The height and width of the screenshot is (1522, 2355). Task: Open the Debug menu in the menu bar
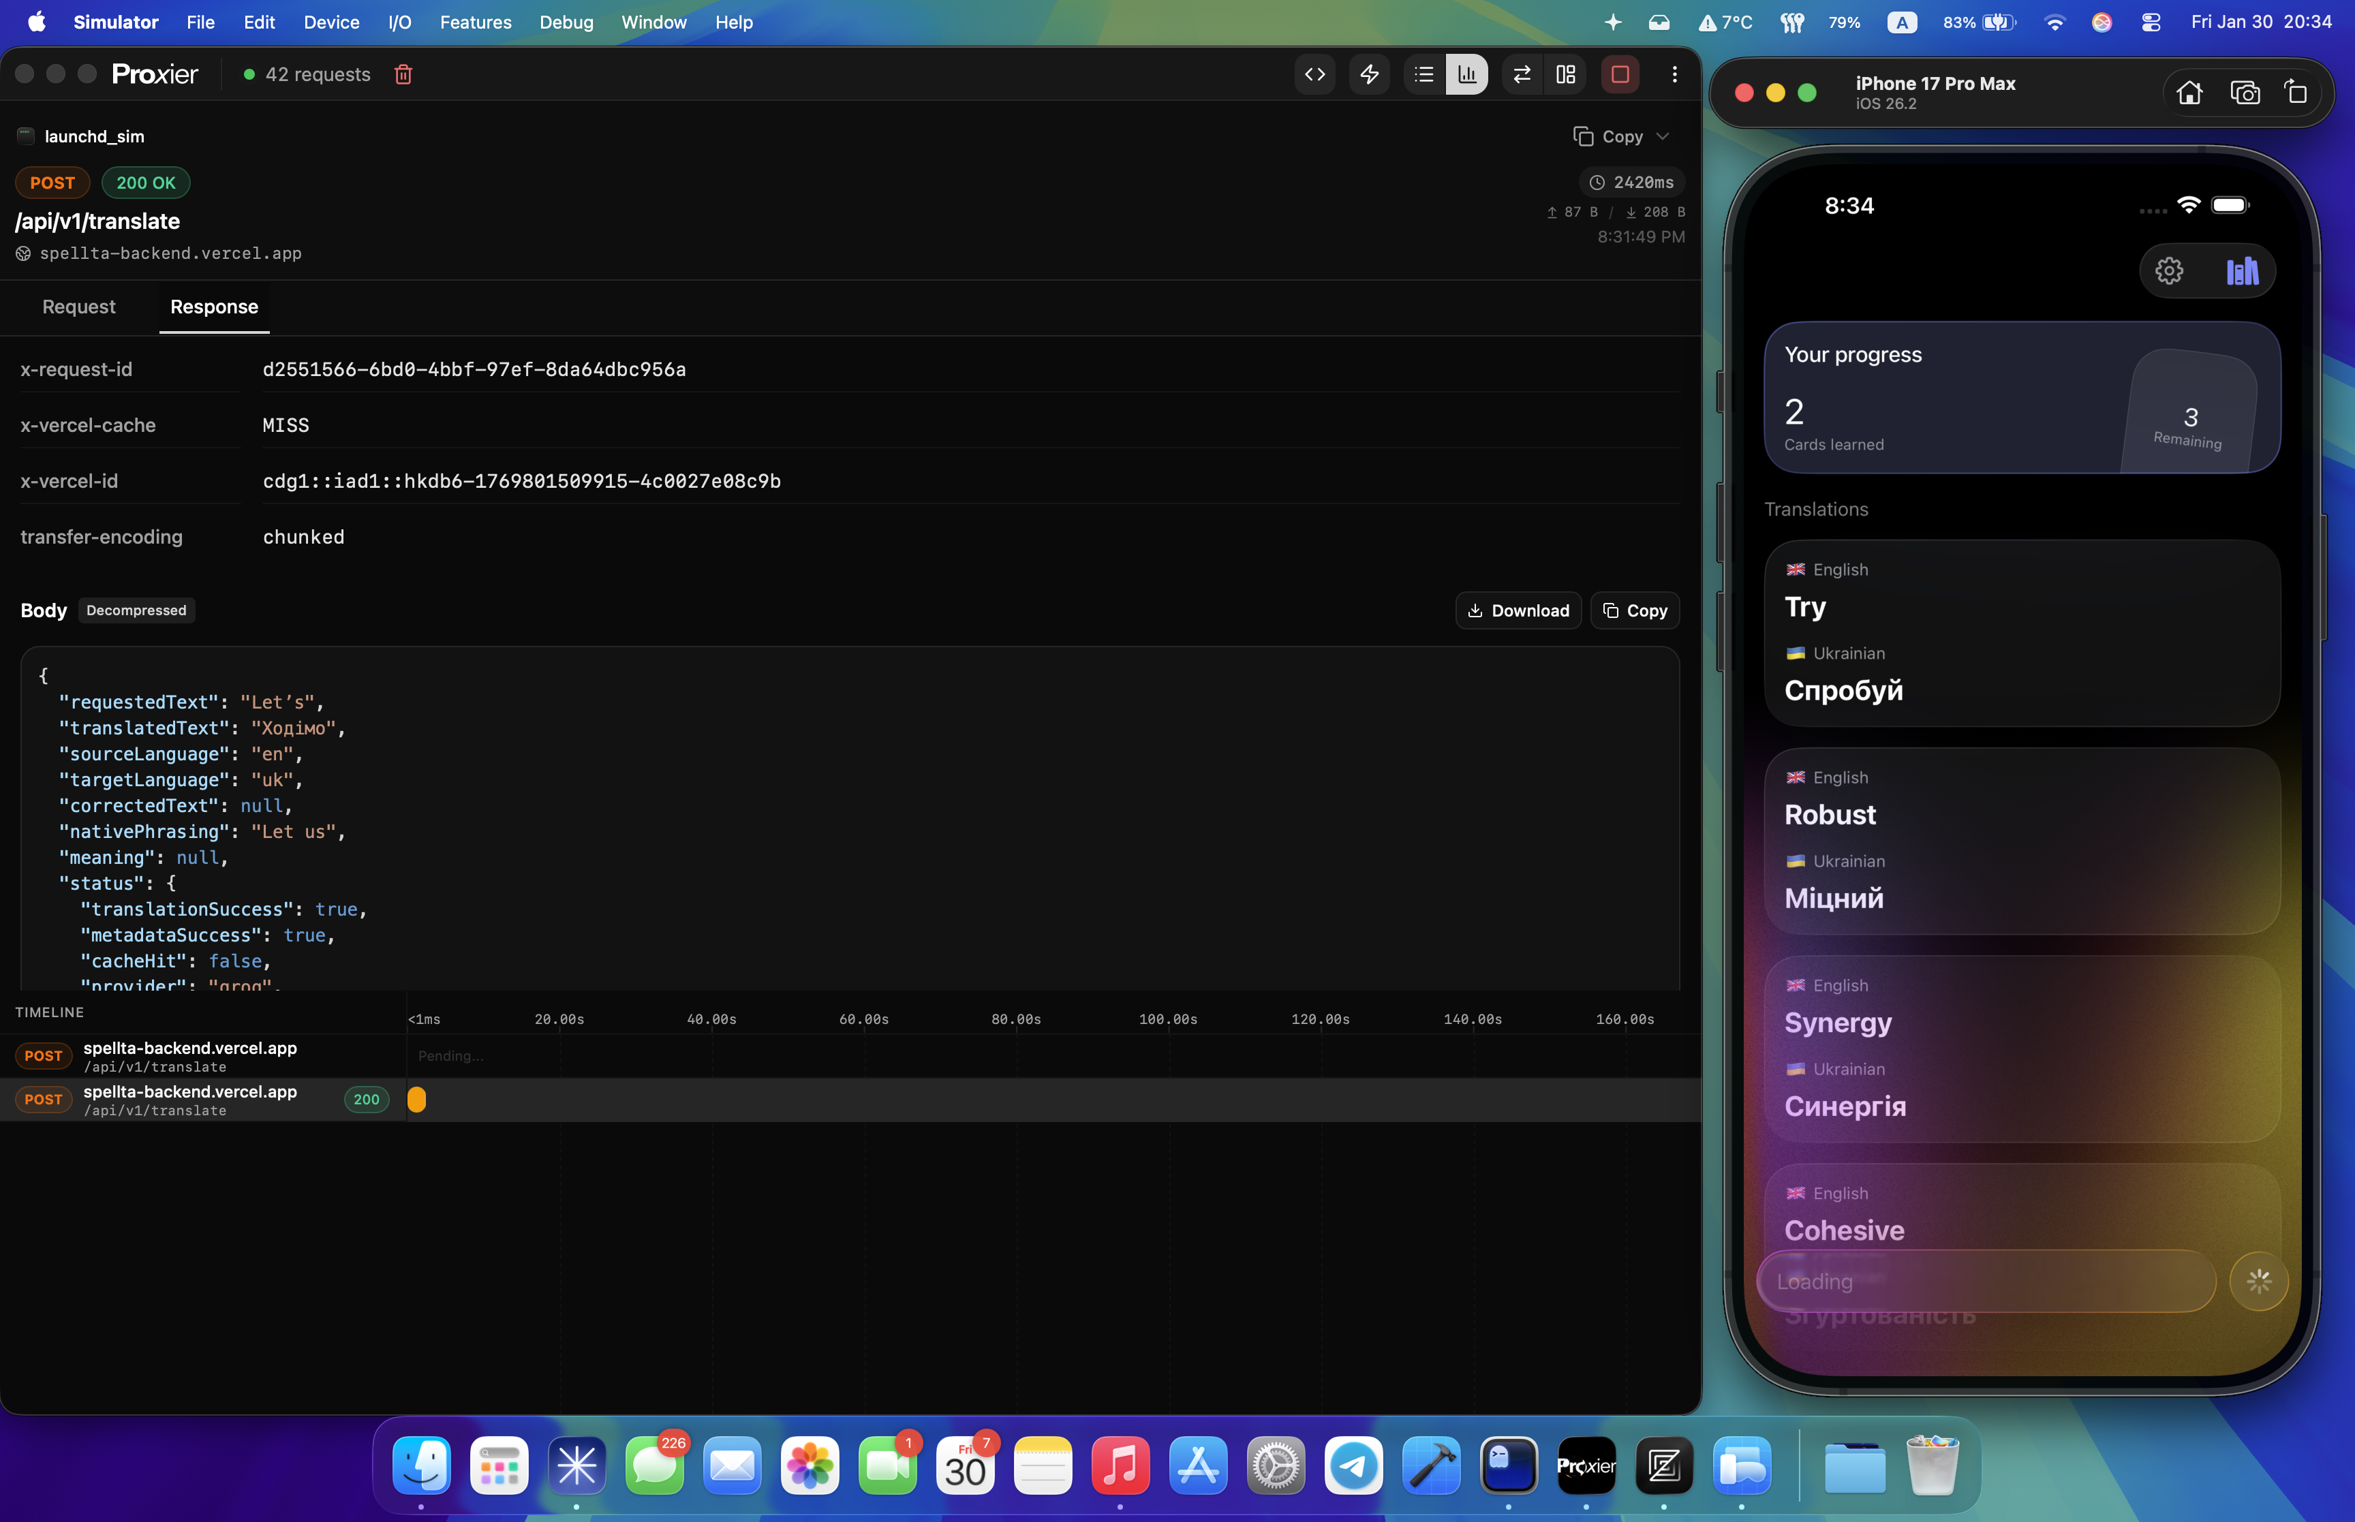[x=566, y=22]
